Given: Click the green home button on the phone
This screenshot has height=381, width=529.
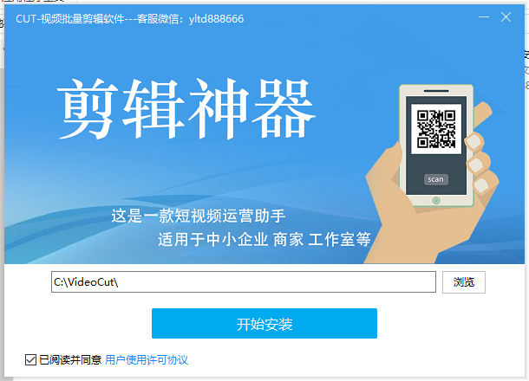Looking at the screenshot, I should point(436,200).
